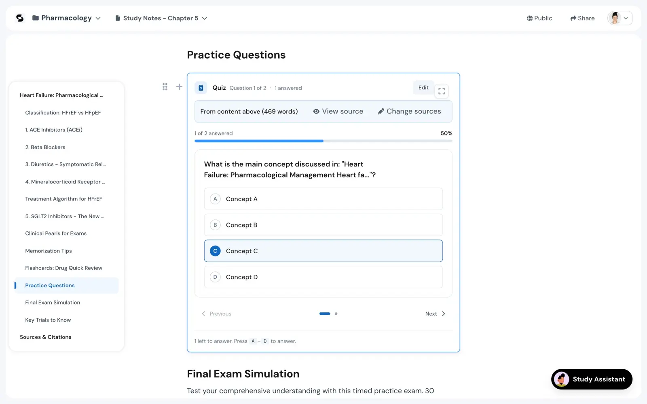Viewport: 647px width, 404px height.
Task: Open 5. SGLT2 Inhibitors section
Action: [x=65, y=217]
